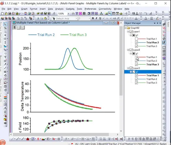The width and height of the screenshot is (171, 145).
Task: Open the Graph menu
Action: point(24,9)
